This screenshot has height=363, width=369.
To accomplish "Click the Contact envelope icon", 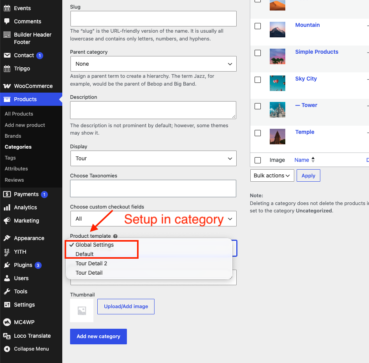I will [x=7, y=55].
